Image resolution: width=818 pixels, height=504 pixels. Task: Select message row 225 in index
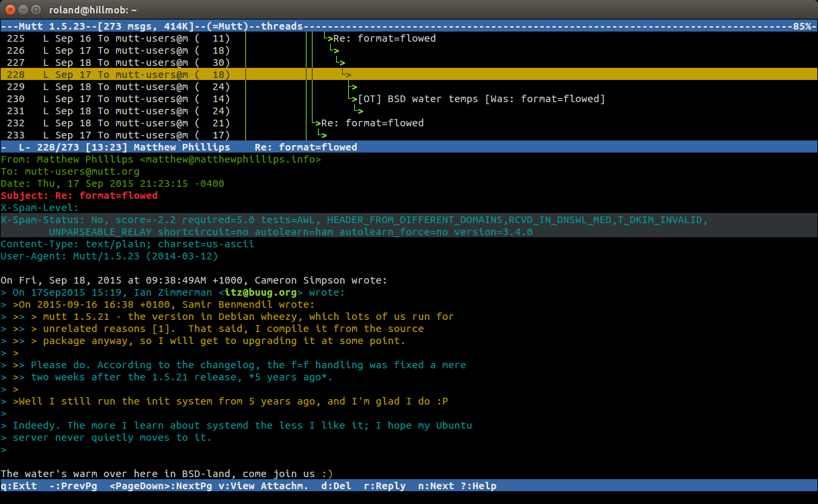(x=409, y=38)
